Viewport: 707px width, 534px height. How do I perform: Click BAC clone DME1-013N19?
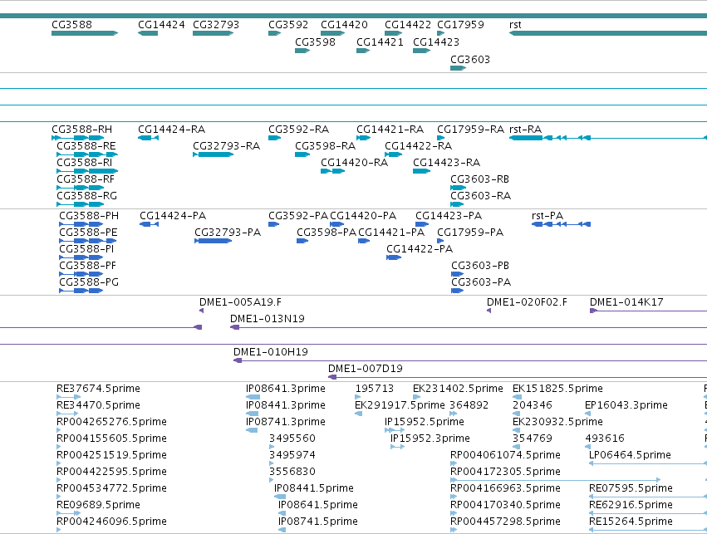point(469,327)
